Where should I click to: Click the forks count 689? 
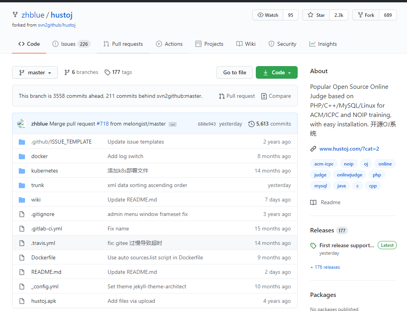[388, 15]
